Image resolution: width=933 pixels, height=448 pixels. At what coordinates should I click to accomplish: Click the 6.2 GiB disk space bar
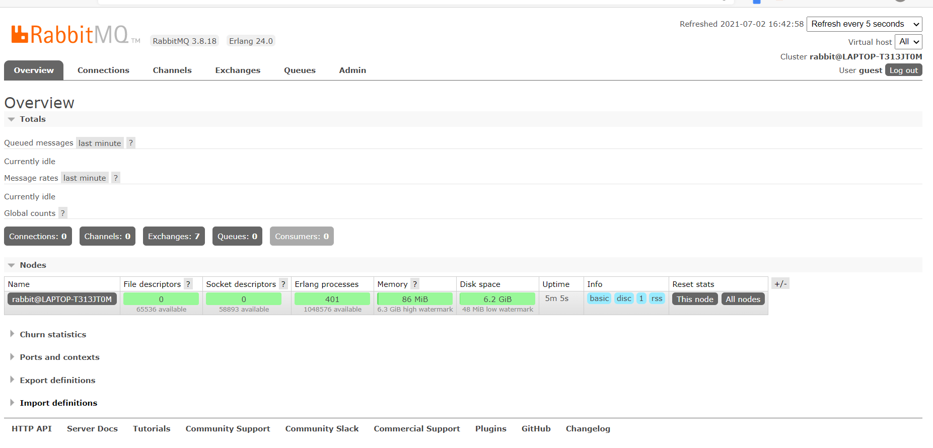497,299
